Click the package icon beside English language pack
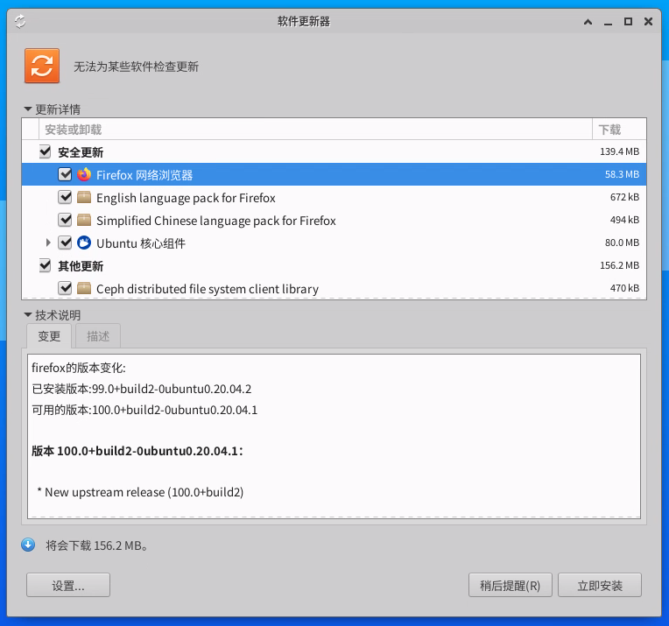 (84, 197)
